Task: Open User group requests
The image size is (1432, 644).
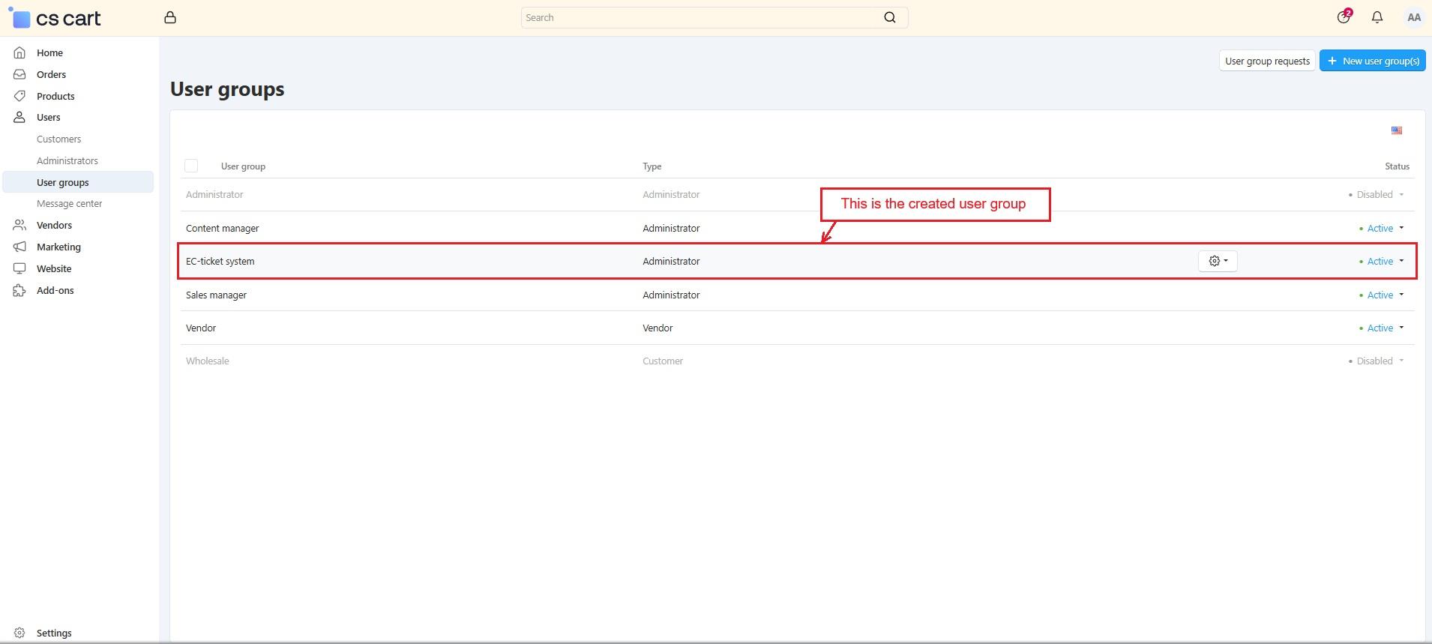Action: [1266, 61]
